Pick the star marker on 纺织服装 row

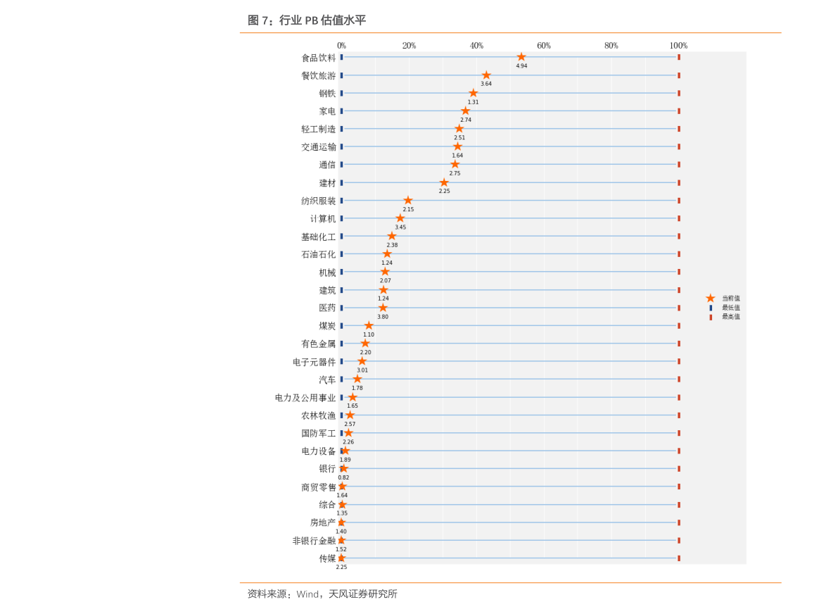tap(408, 201)
